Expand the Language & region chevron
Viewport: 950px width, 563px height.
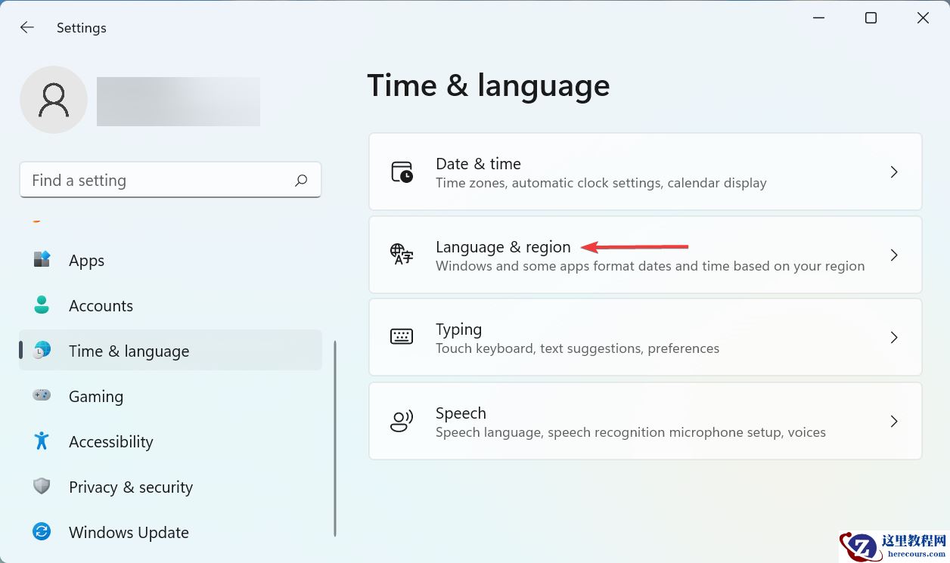tap(894, 255)
